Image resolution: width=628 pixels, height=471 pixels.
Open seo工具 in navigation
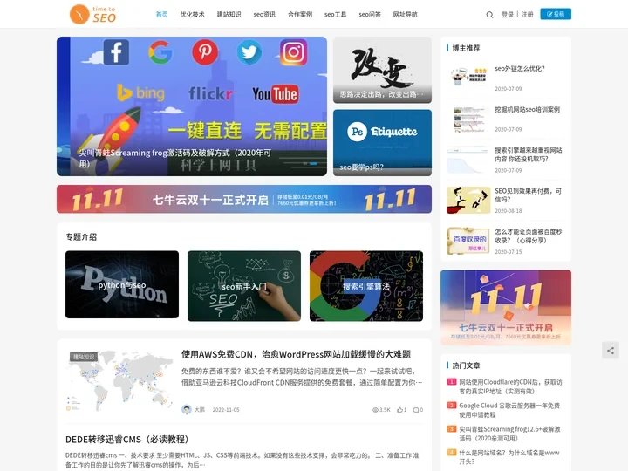point(335,15)
